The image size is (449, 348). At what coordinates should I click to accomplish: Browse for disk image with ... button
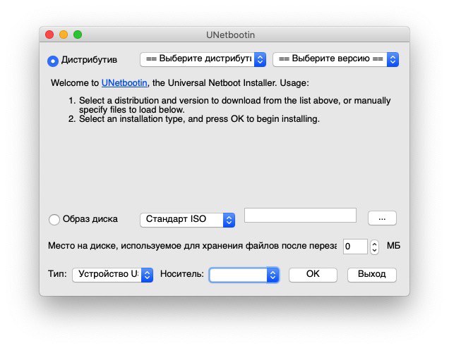(382, 218)
